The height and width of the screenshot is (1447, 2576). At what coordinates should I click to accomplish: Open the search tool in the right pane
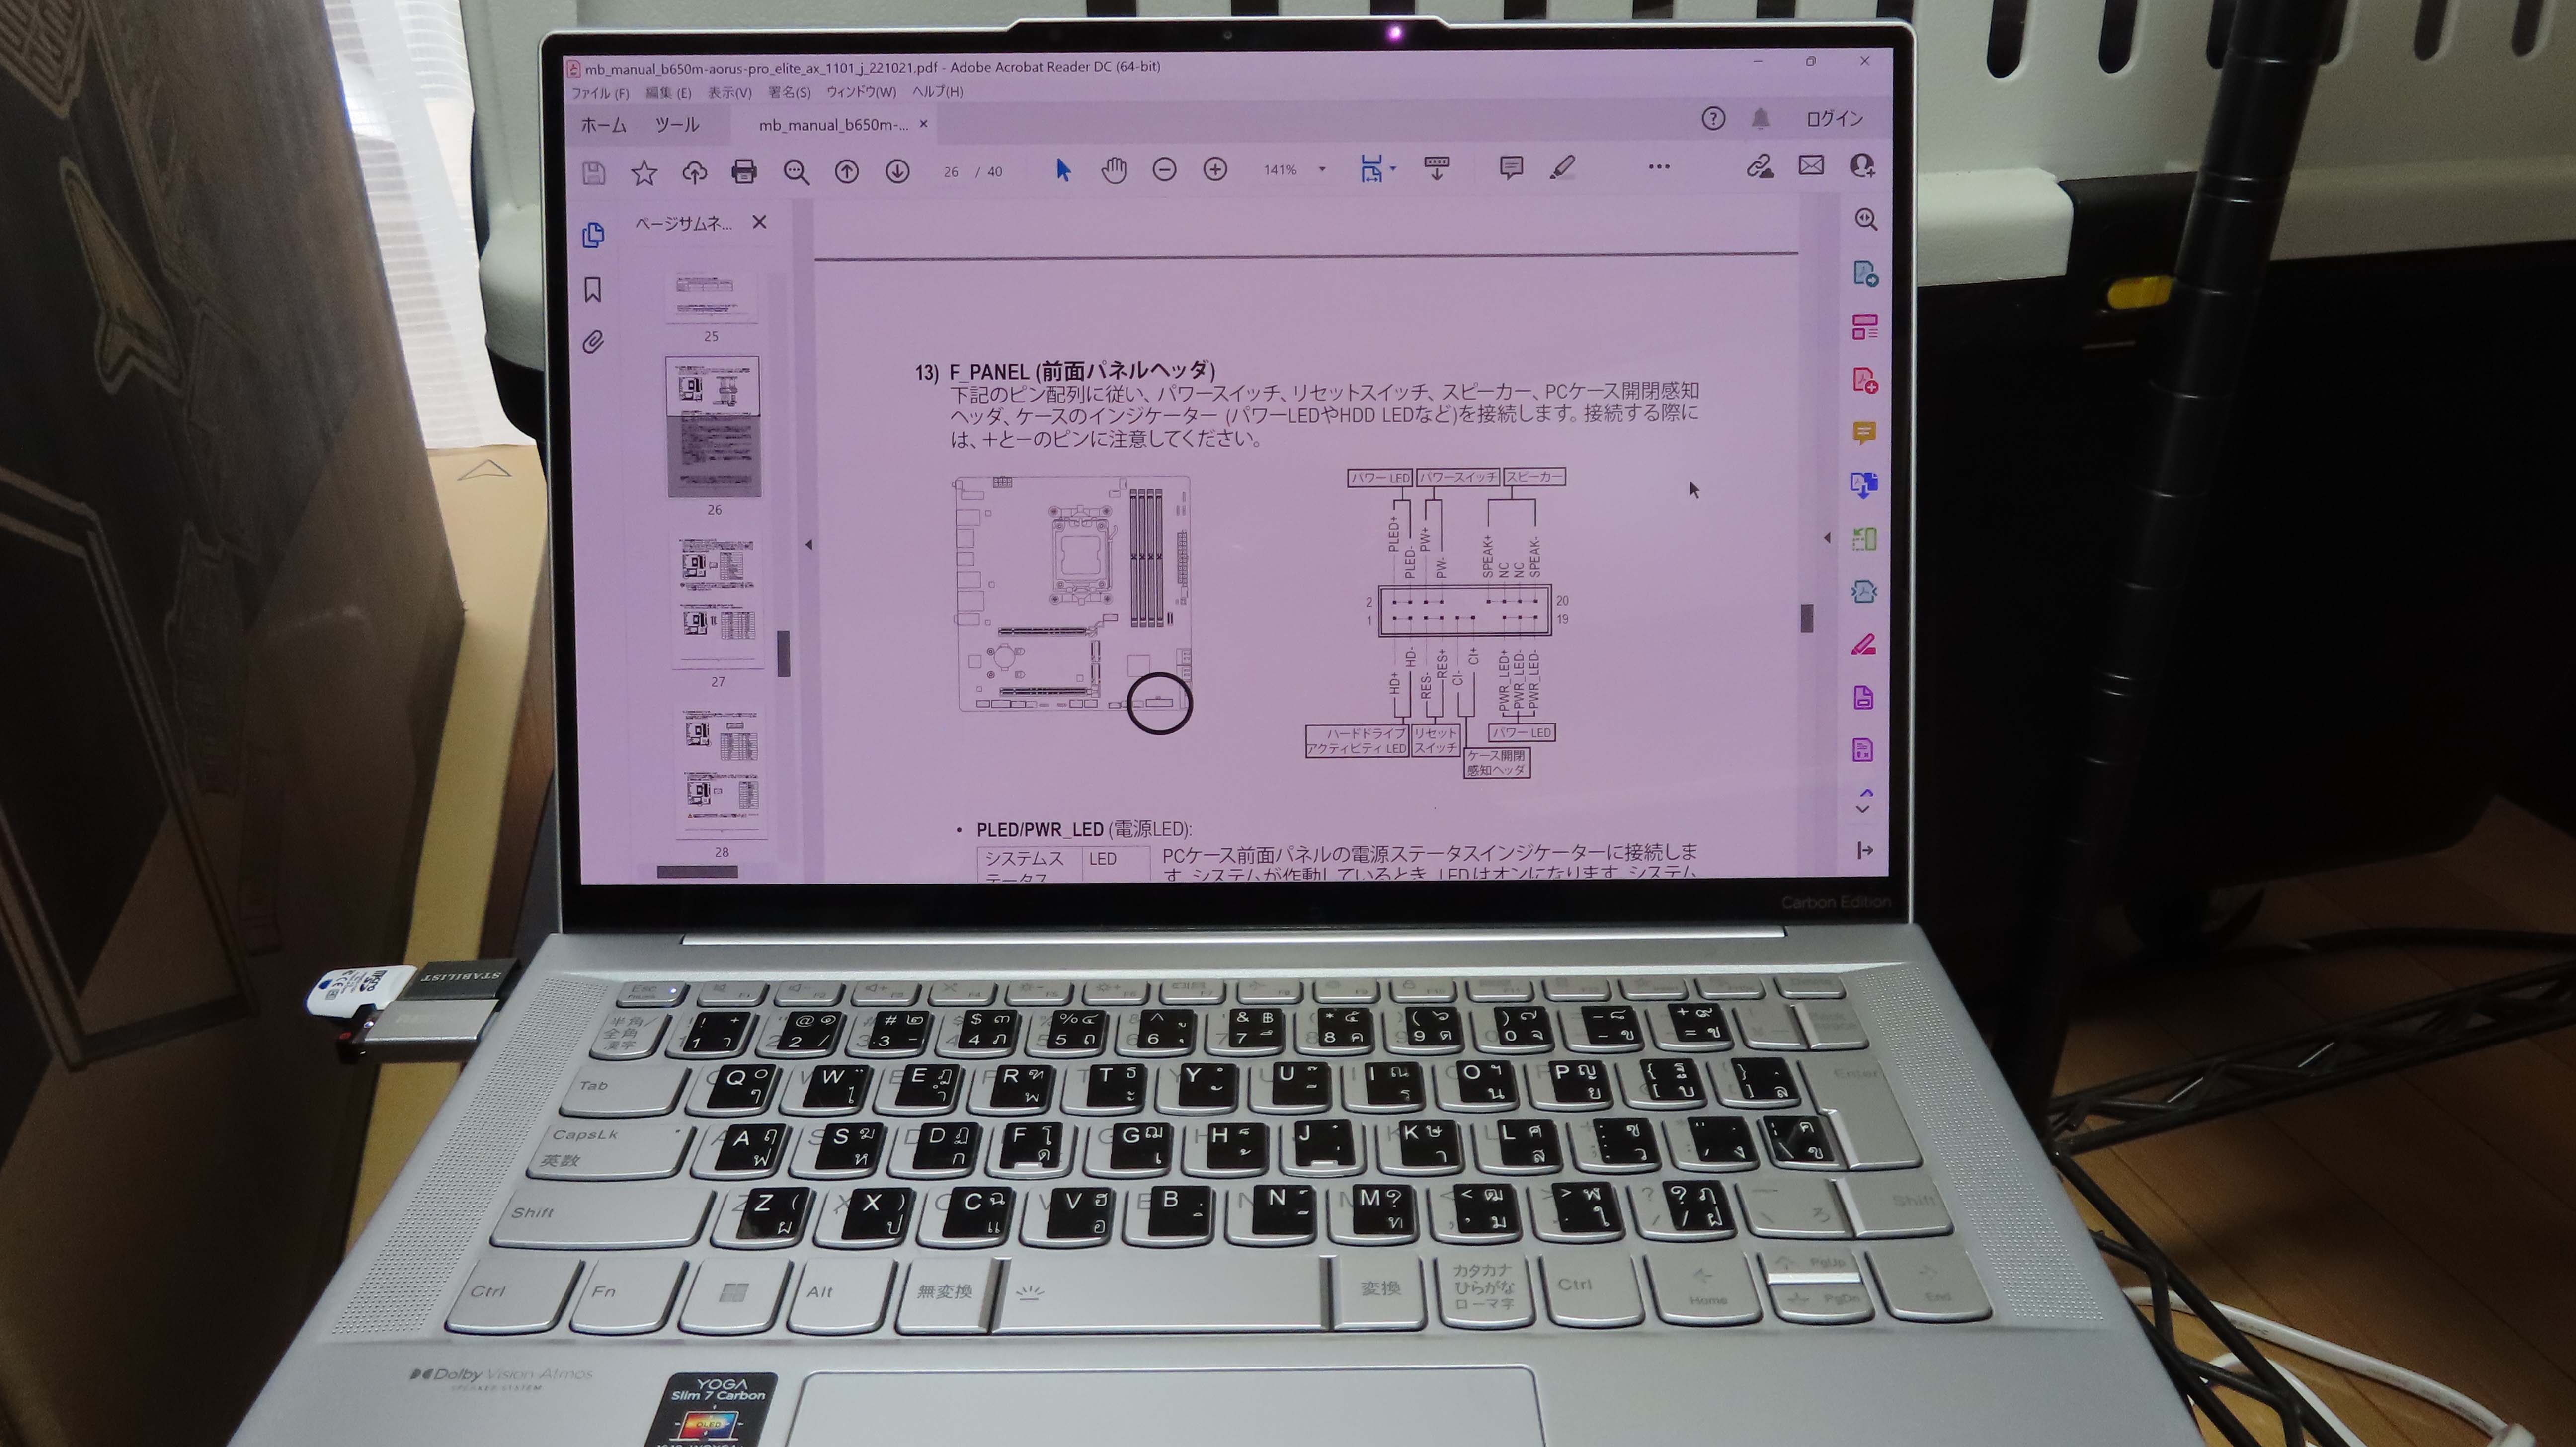1865,219
